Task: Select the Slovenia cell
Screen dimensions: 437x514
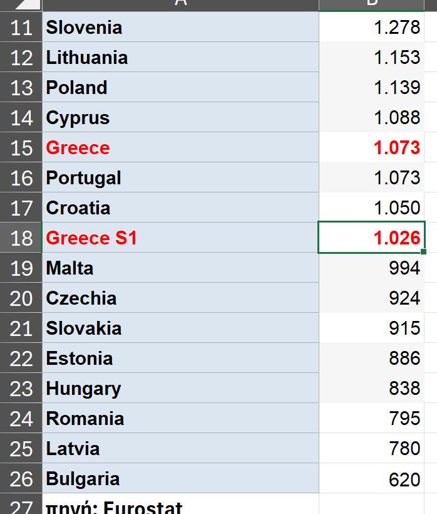Action: tap(180, 28)
